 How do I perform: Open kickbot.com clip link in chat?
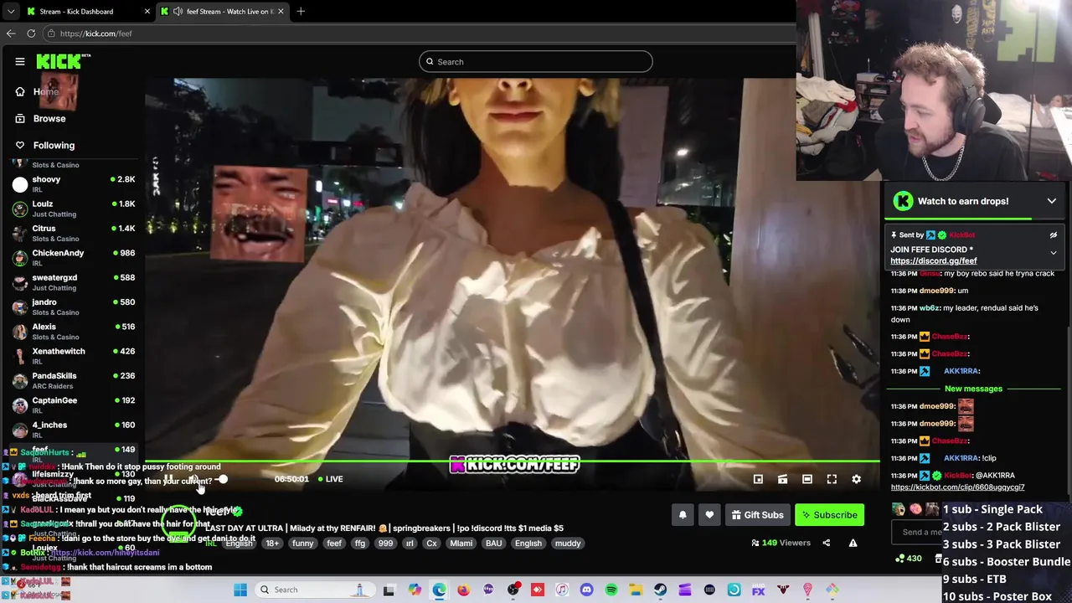pos(957,487)
